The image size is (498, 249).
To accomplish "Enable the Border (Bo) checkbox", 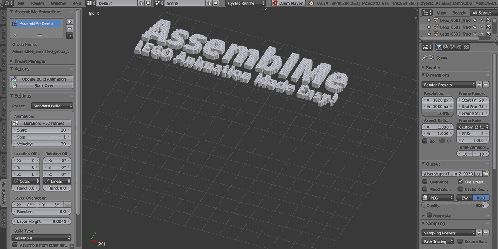I will [425, 141].
